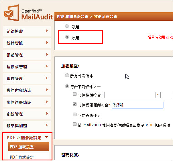
Task: Expand the 記錄追蹤 menu arrow
Action: click(47, 31)
